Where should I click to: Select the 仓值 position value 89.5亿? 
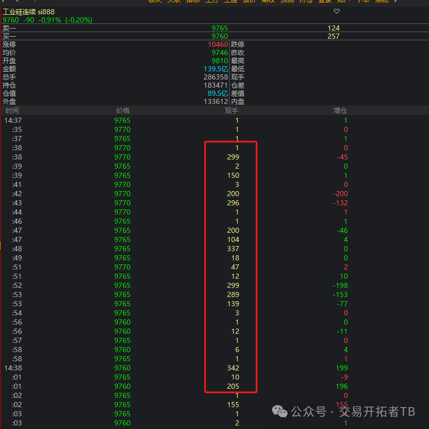pos(217,94)
